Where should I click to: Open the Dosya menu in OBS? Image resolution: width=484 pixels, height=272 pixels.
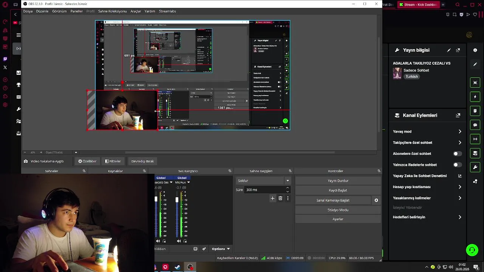[28, 11]
